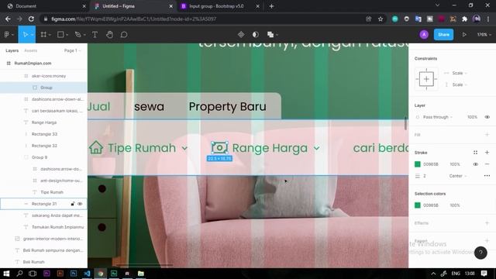Select the Pen tool

77,34
